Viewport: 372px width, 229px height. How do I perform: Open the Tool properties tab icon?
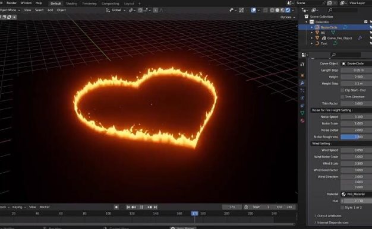tap(302, 64)
